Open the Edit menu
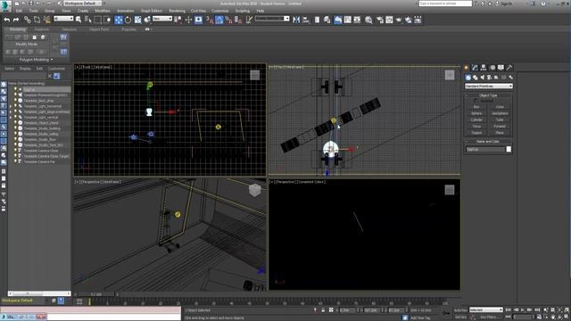 tap(19, 11)
